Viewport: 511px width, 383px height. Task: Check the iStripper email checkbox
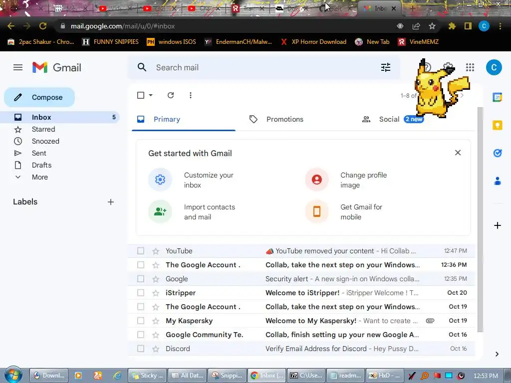[x=141, y=293]
